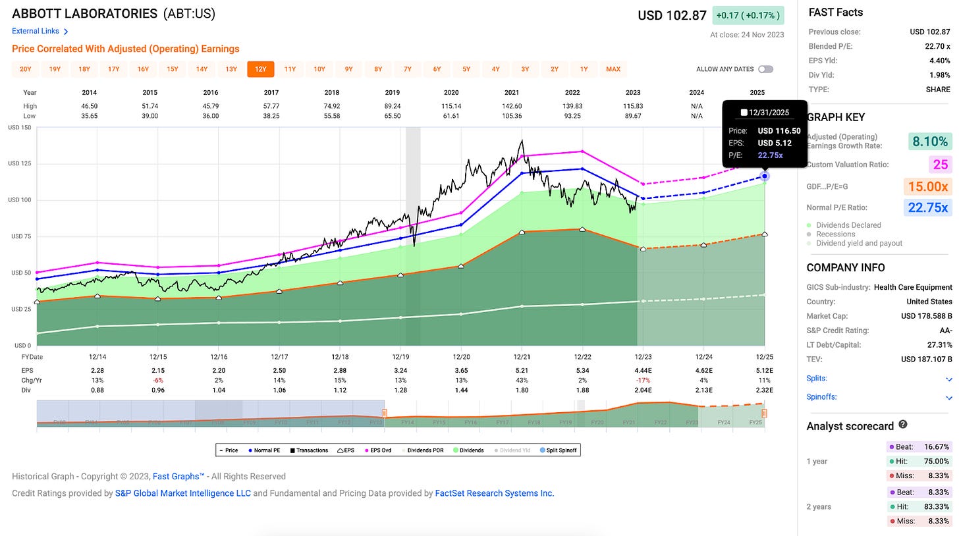Click the ABBOTT LABORATORIES title
Screen dimensions: 959x536
coord(85,13)
